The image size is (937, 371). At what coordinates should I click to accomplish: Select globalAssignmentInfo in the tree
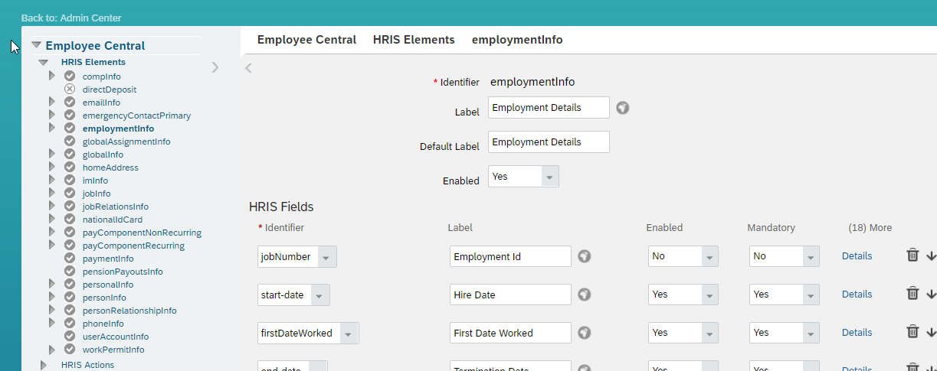126,142
